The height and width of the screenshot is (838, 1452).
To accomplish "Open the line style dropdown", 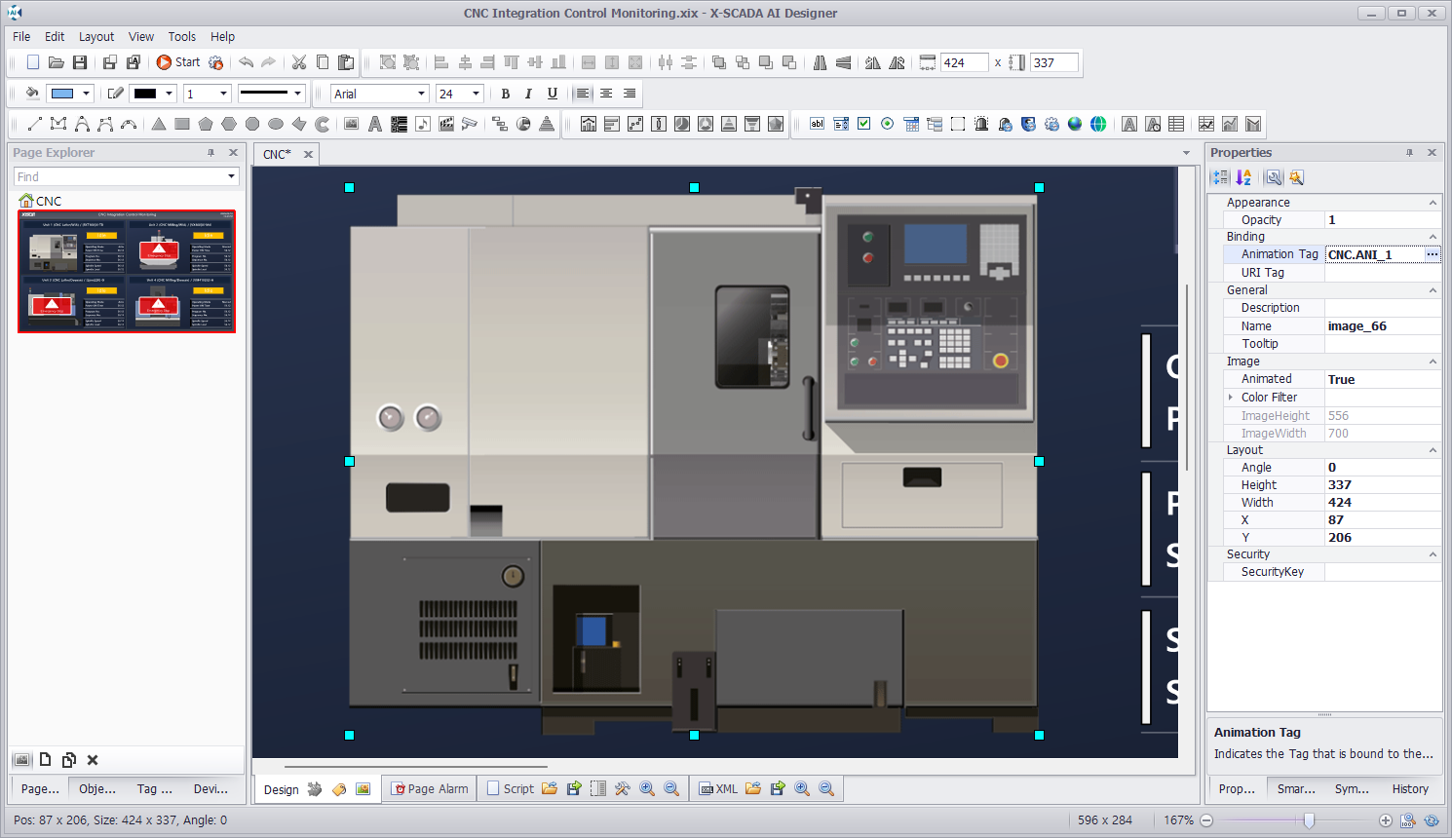I will [297, 94].
